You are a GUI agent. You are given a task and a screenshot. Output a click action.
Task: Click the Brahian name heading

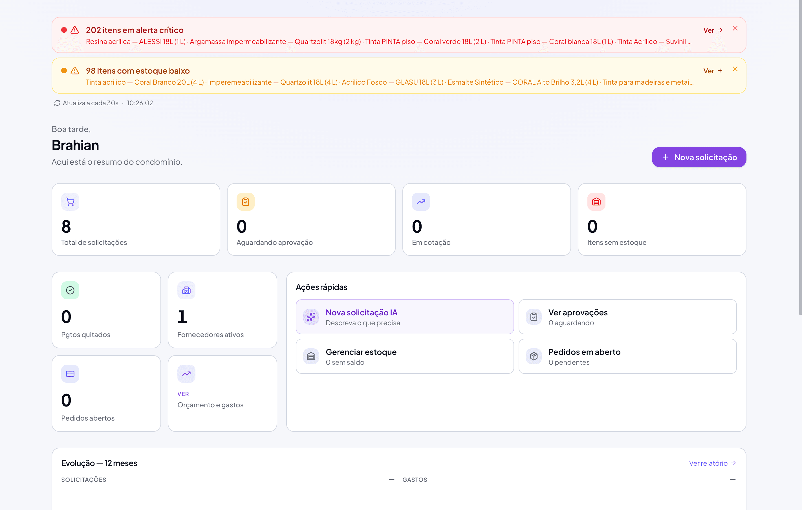75,145
